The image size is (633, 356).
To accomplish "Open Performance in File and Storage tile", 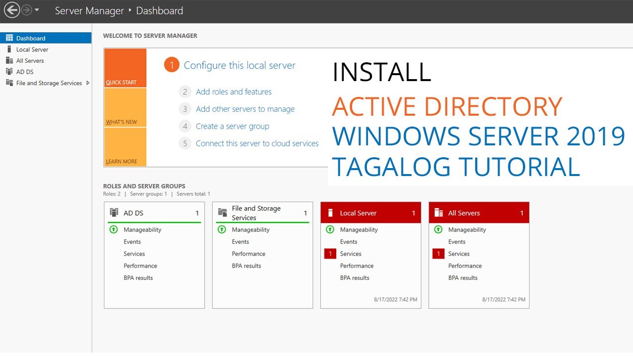I will point(249,254).
